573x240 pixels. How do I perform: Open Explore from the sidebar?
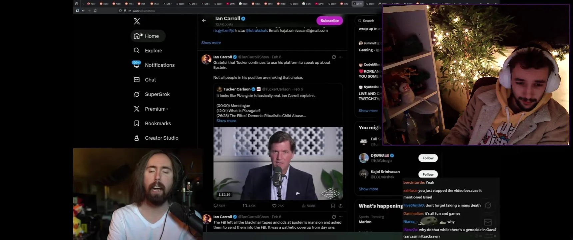[148, 51]
